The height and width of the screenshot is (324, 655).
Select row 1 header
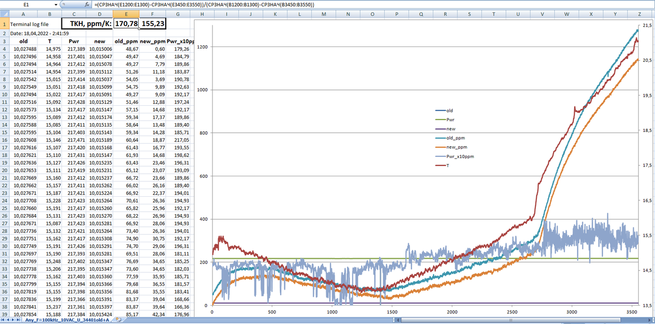click(x=5, y=24)
